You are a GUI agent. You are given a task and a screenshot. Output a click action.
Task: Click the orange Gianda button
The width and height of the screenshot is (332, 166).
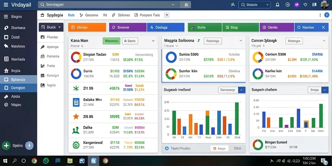click(87, 27)
